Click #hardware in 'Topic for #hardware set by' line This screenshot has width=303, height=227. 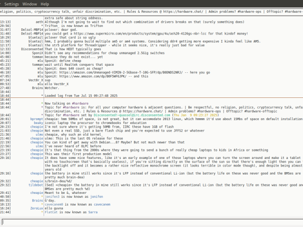71,115
